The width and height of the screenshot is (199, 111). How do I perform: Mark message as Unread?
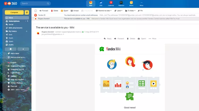coord(75,11)
